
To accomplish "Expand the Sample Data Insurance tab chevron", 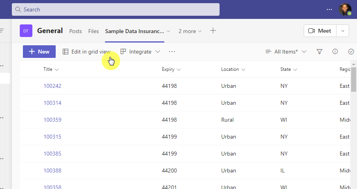I will tap(168, 31).
